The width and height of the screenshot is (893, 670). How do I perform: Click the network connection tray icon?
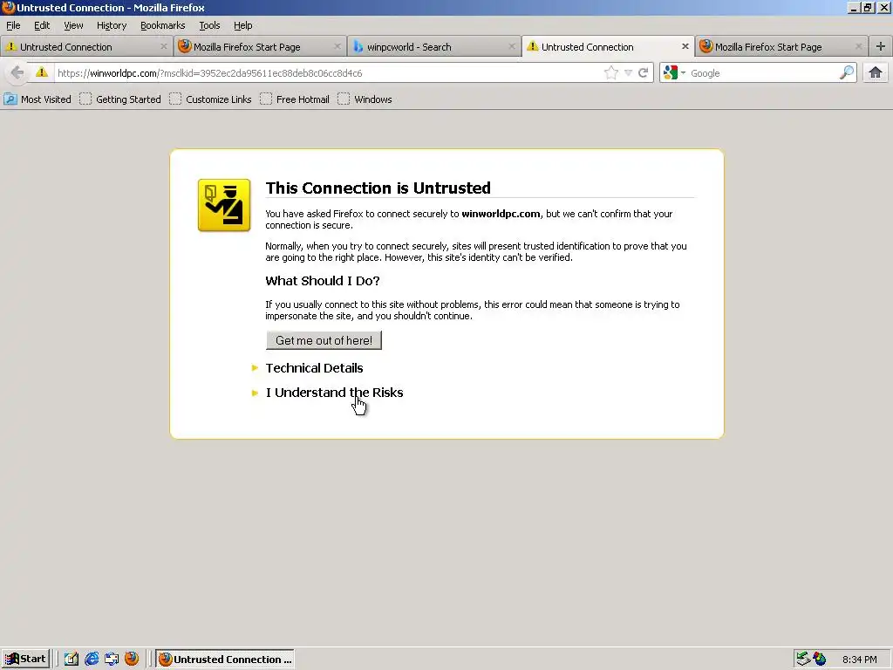[x=803, y=660]
